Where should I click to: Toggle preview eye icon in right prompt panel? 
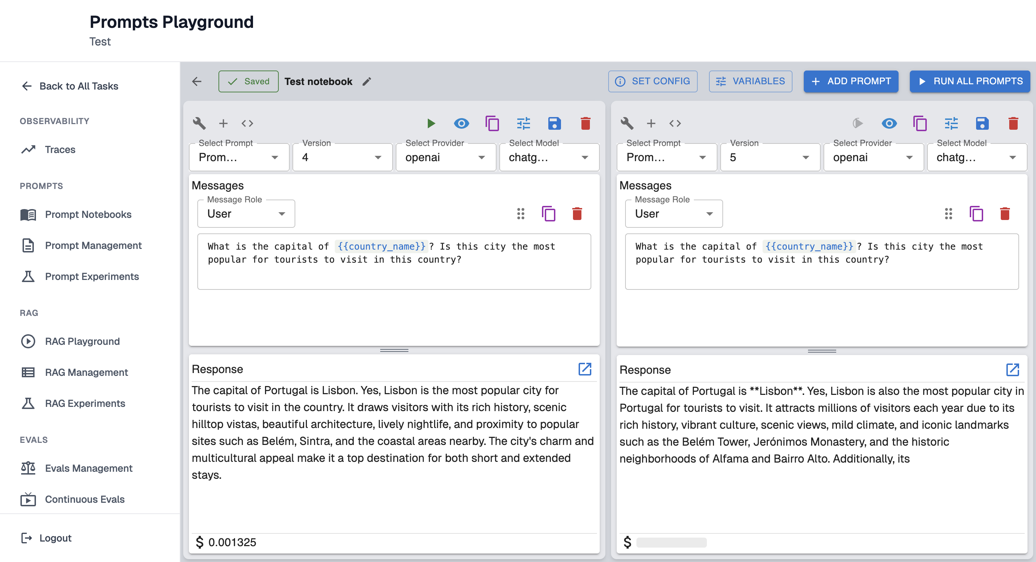point(889,123)
